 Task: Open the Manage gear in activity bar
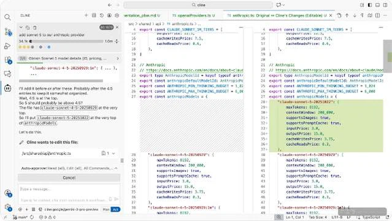(8, 207)
